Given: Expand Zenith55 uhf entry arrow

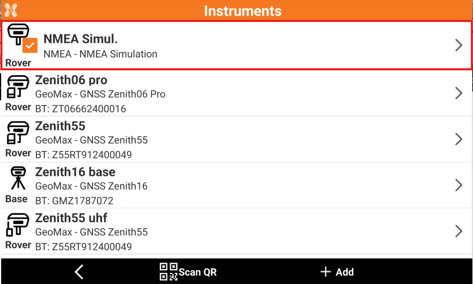Looking at the screenshot, I should pyautogui.click(x=459, y=231).
